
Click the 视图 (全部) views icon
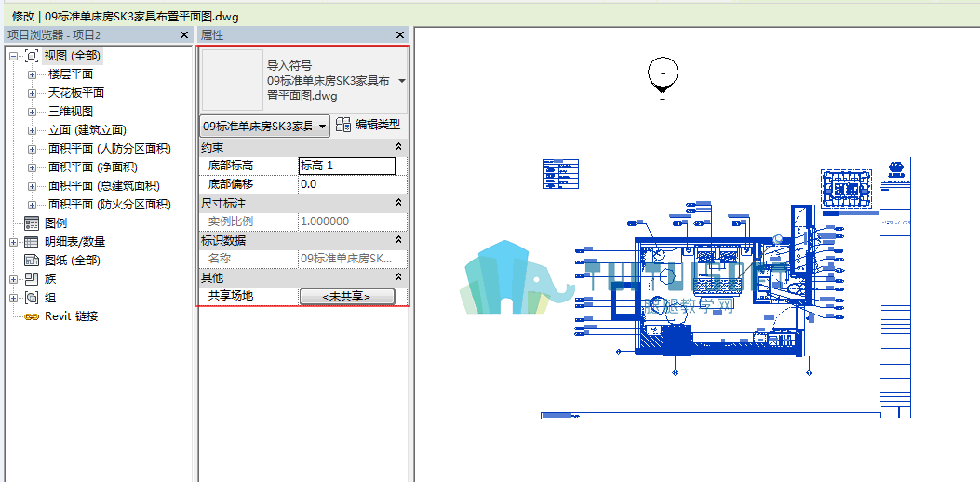[x=32, y=56]
